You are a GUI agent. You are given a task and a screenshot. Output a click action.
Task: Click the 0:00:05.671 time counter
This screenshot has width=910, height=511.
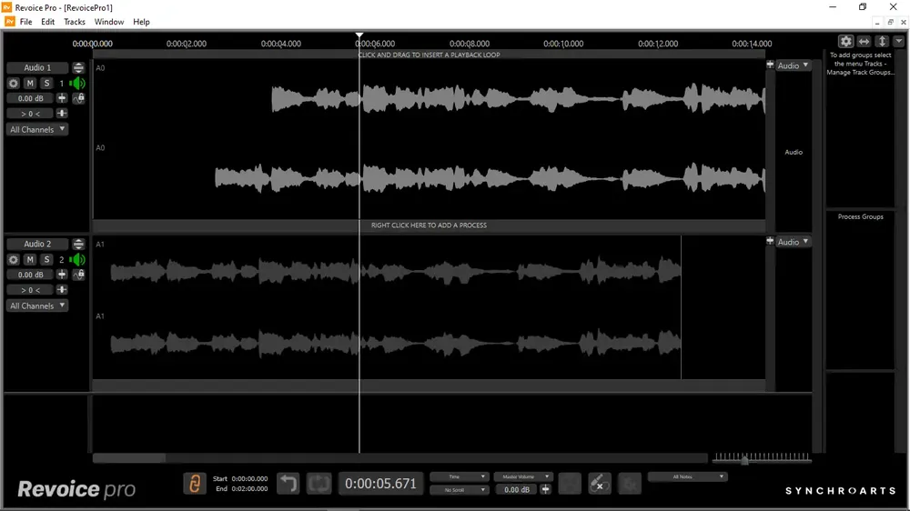coord(380,484)
